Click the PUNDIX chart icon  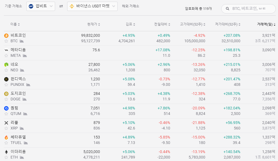click(x=28, y=85)
